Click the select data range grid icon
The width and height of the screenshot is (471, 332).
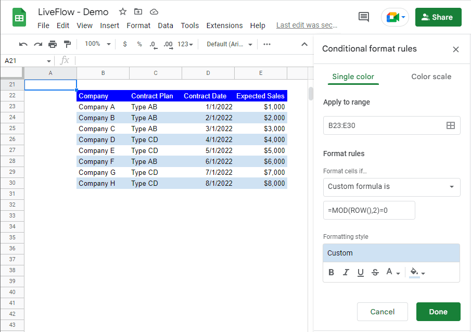(x=451, y=125)
